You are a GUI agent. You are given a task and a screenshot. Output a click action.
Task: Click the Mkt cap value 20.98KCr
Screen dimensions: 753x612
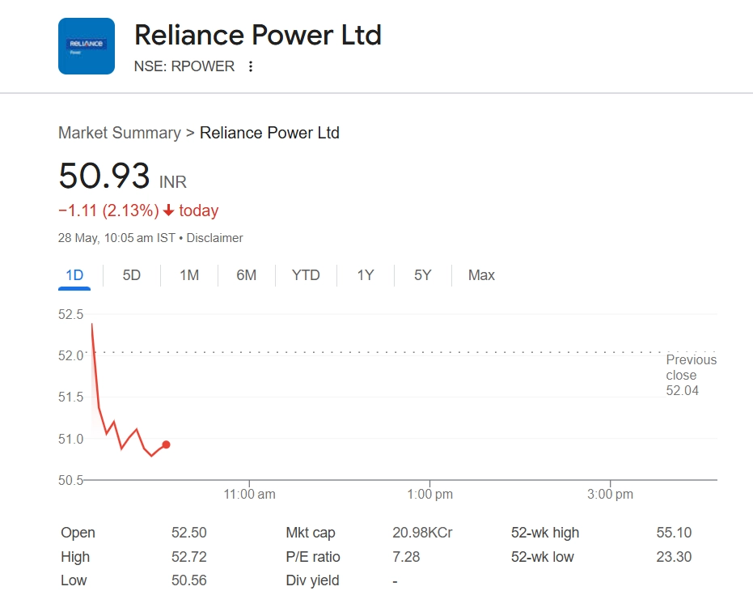[422, 533]
